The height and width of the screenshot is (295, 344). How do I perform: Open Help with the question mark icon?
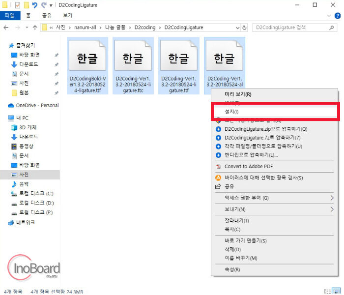pos(338,16)
